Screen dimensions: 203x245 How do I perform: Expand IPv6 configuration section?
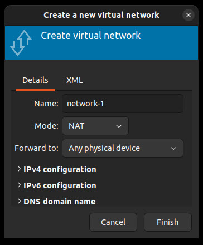pyautogui.click(x=57, y=185)
